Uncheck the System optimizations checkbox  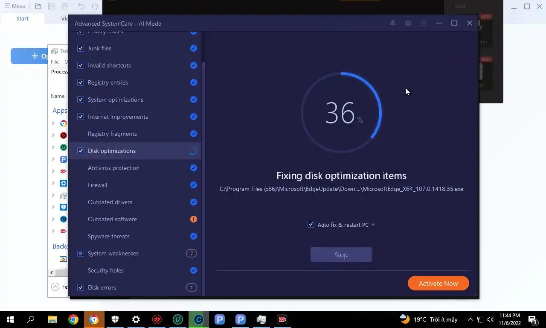81,100
